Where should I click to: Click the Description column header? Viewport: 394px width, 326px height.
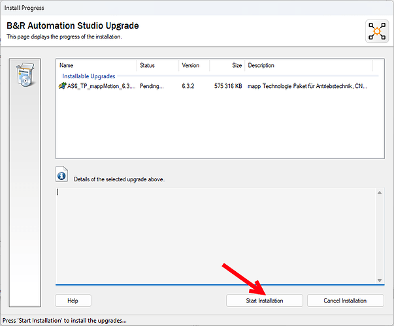pyautogui.click(x=308, y=65)
